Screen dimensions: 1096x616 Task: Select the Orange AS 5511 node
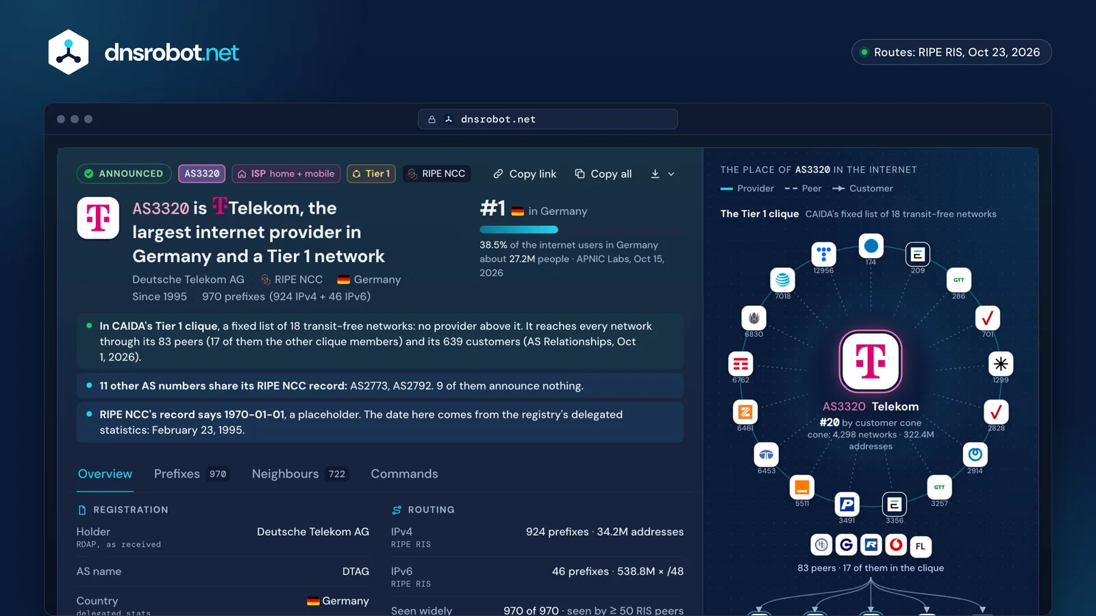coord(801,487)
